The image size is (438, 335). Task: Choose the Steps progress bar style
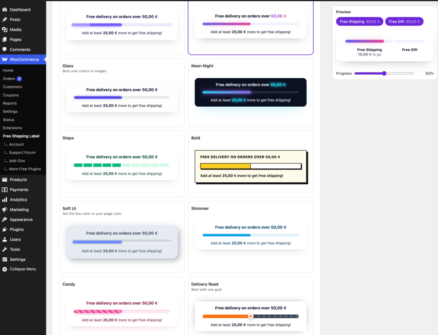pyautogui.click(x=122, y=164)
